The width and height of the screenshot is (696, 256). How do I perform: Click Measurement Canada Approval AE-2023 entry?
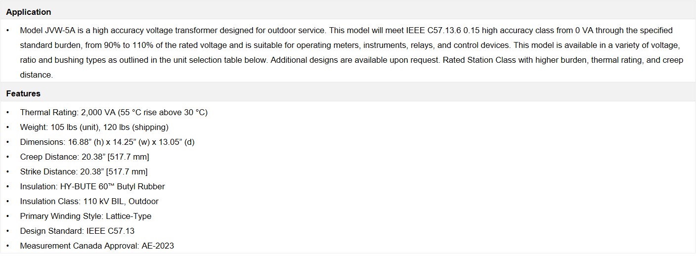click(x=97, y=246)
